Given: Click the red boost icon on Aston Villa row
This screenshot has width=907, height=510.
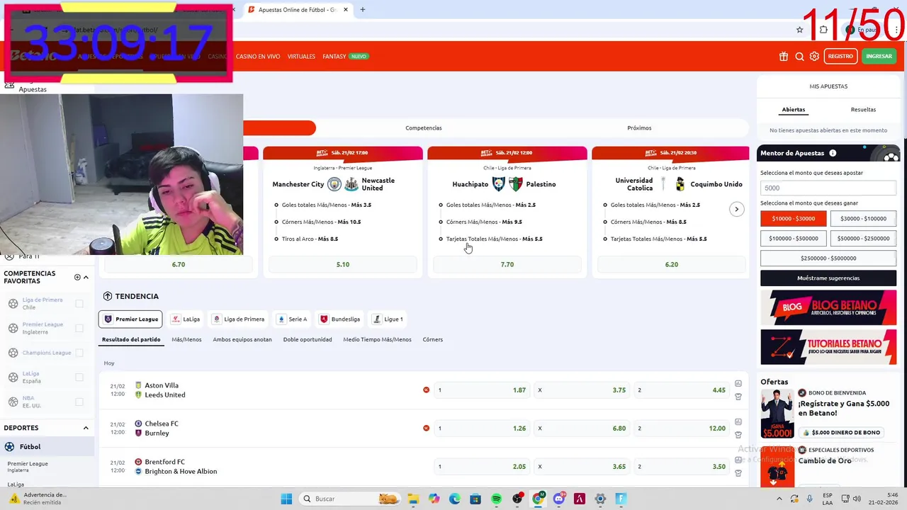Looking at the screenshot, I should tap(426, 390).
